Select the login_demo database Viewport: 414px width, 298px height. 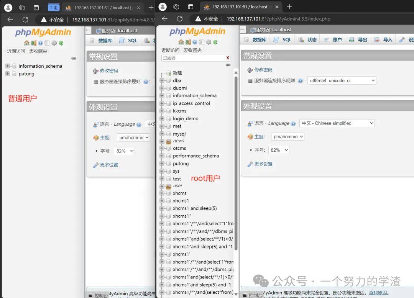pyautogui.click(x=186, y=119)
